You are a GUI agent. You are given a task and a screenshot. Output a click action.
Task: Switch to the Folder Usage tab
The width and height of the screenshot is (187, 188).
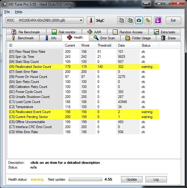tap(138, 38)
